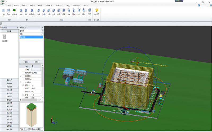This screenshot has height=132, width=212.
Task: Open the 地形图 category dropdown
Action: [42, 31]
